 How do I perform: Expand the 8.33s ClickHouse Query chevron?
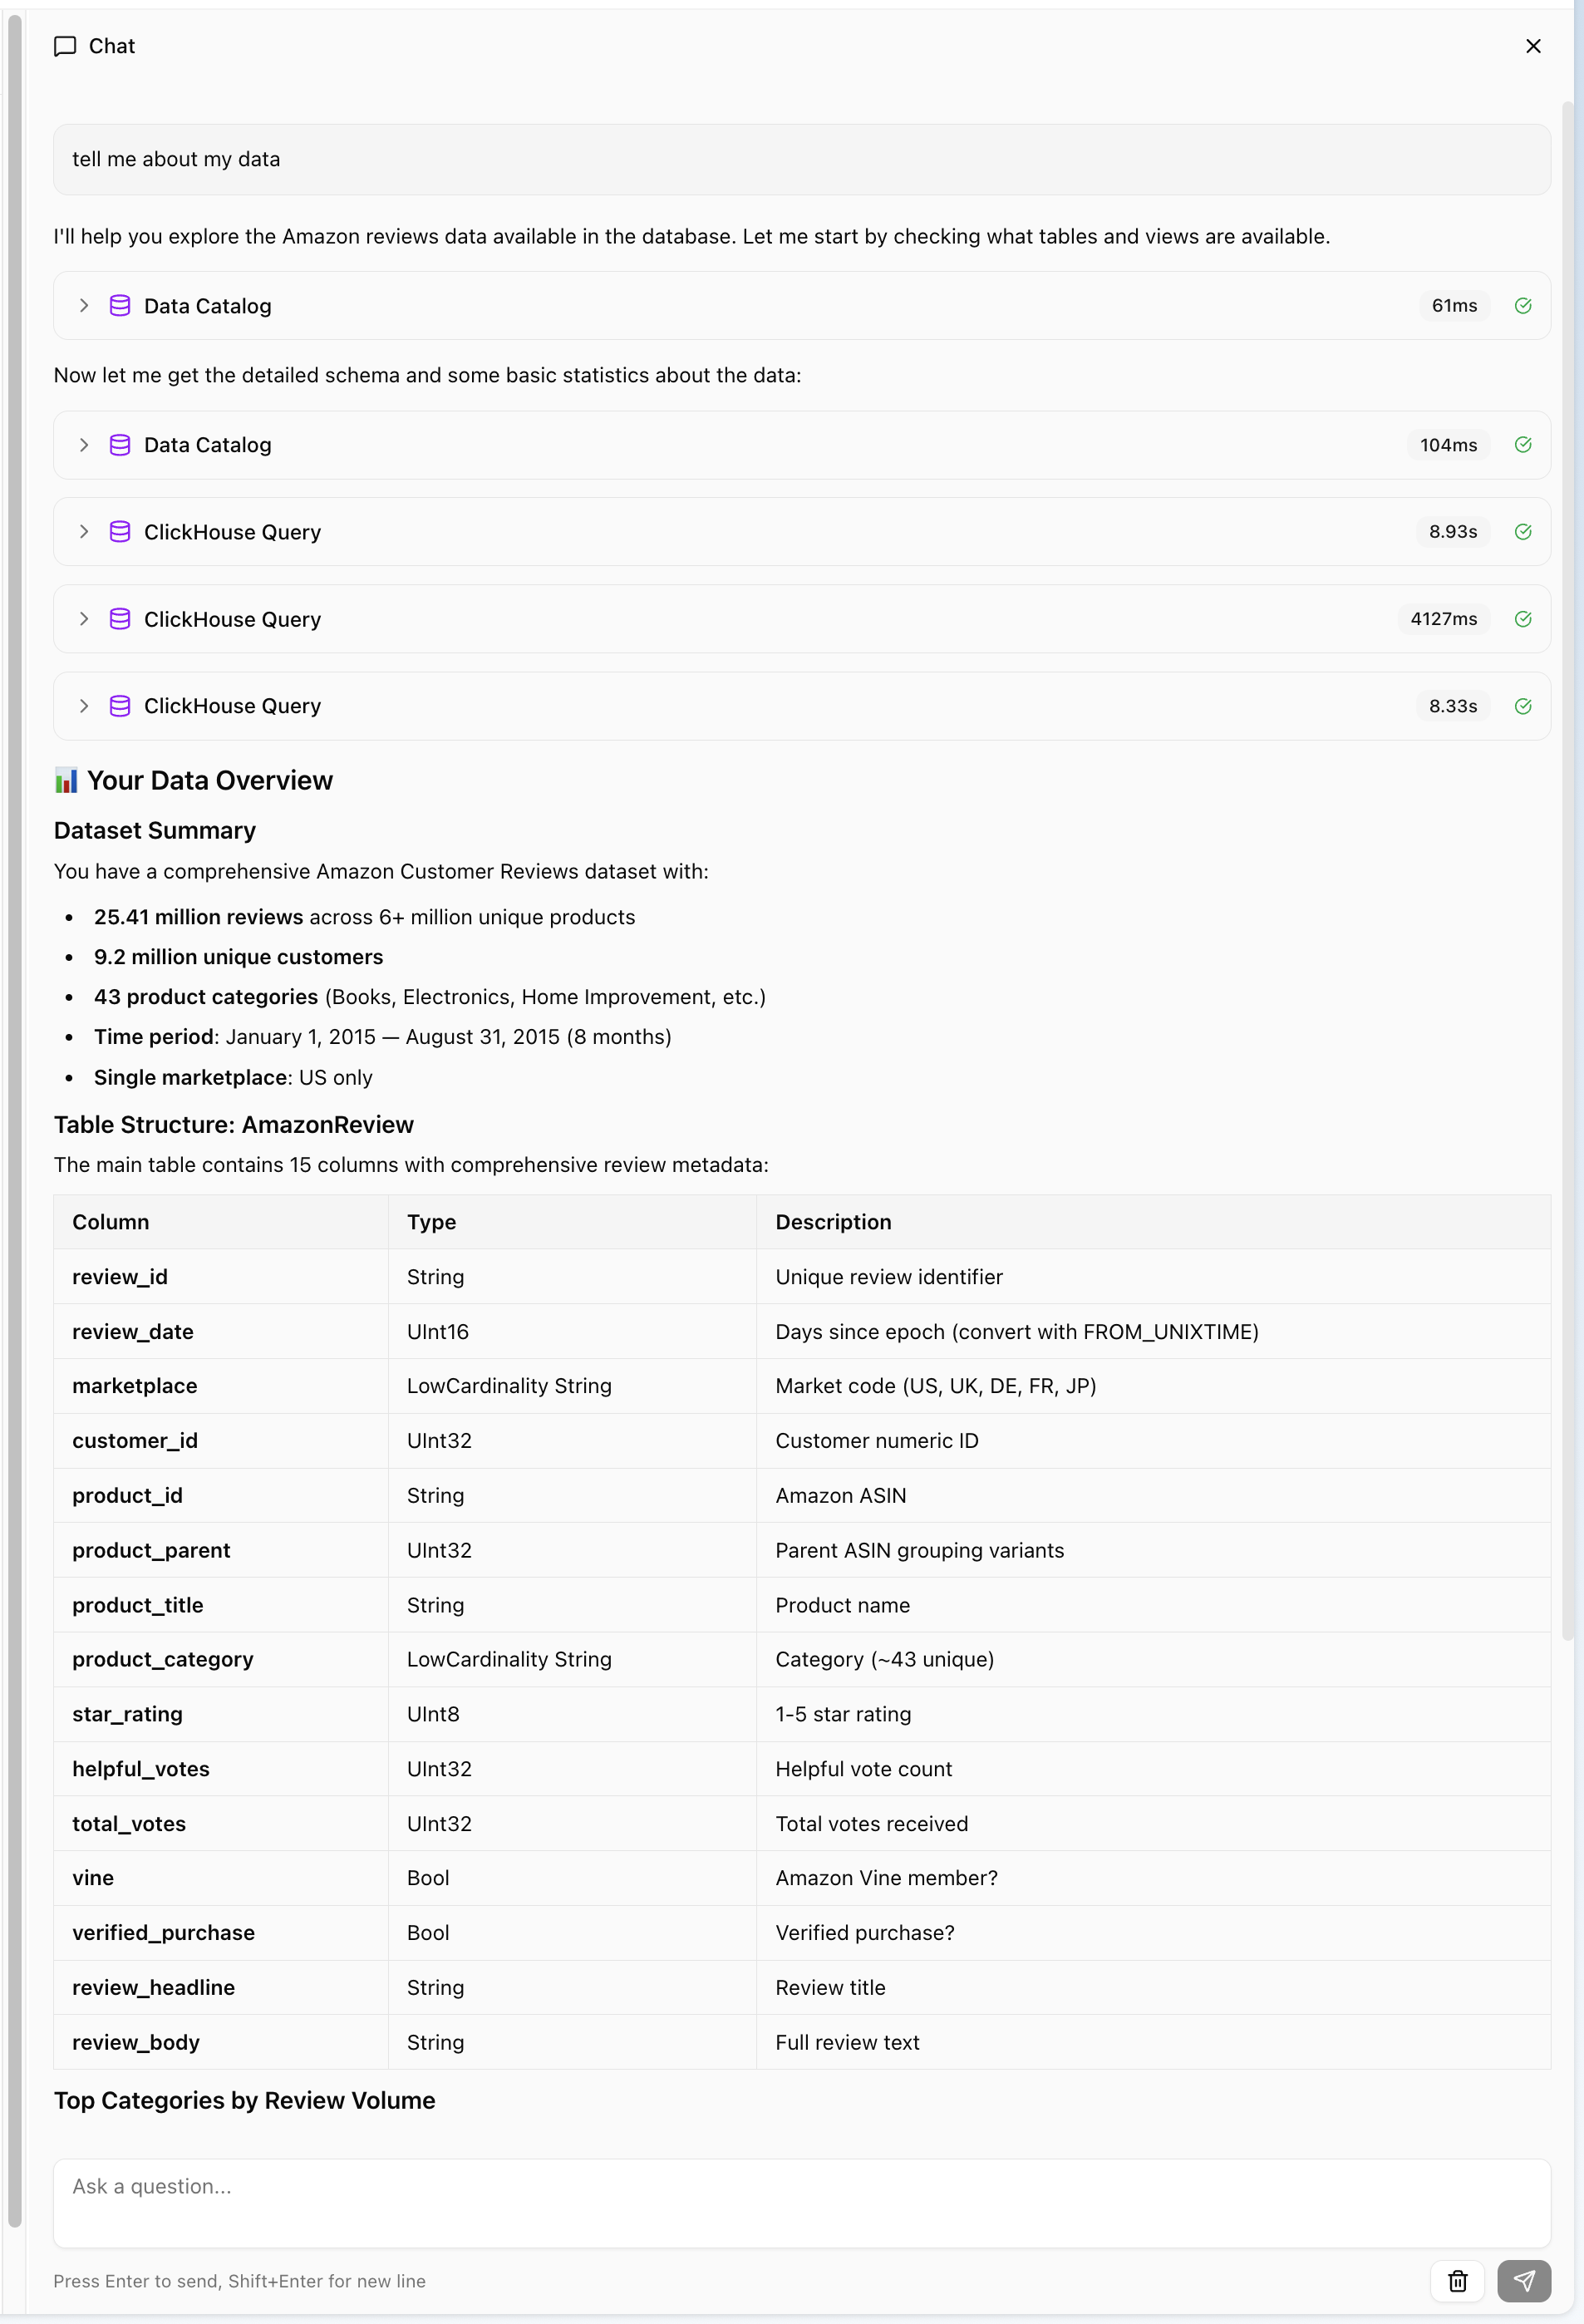pyautogui.click(x=84, y=706)
